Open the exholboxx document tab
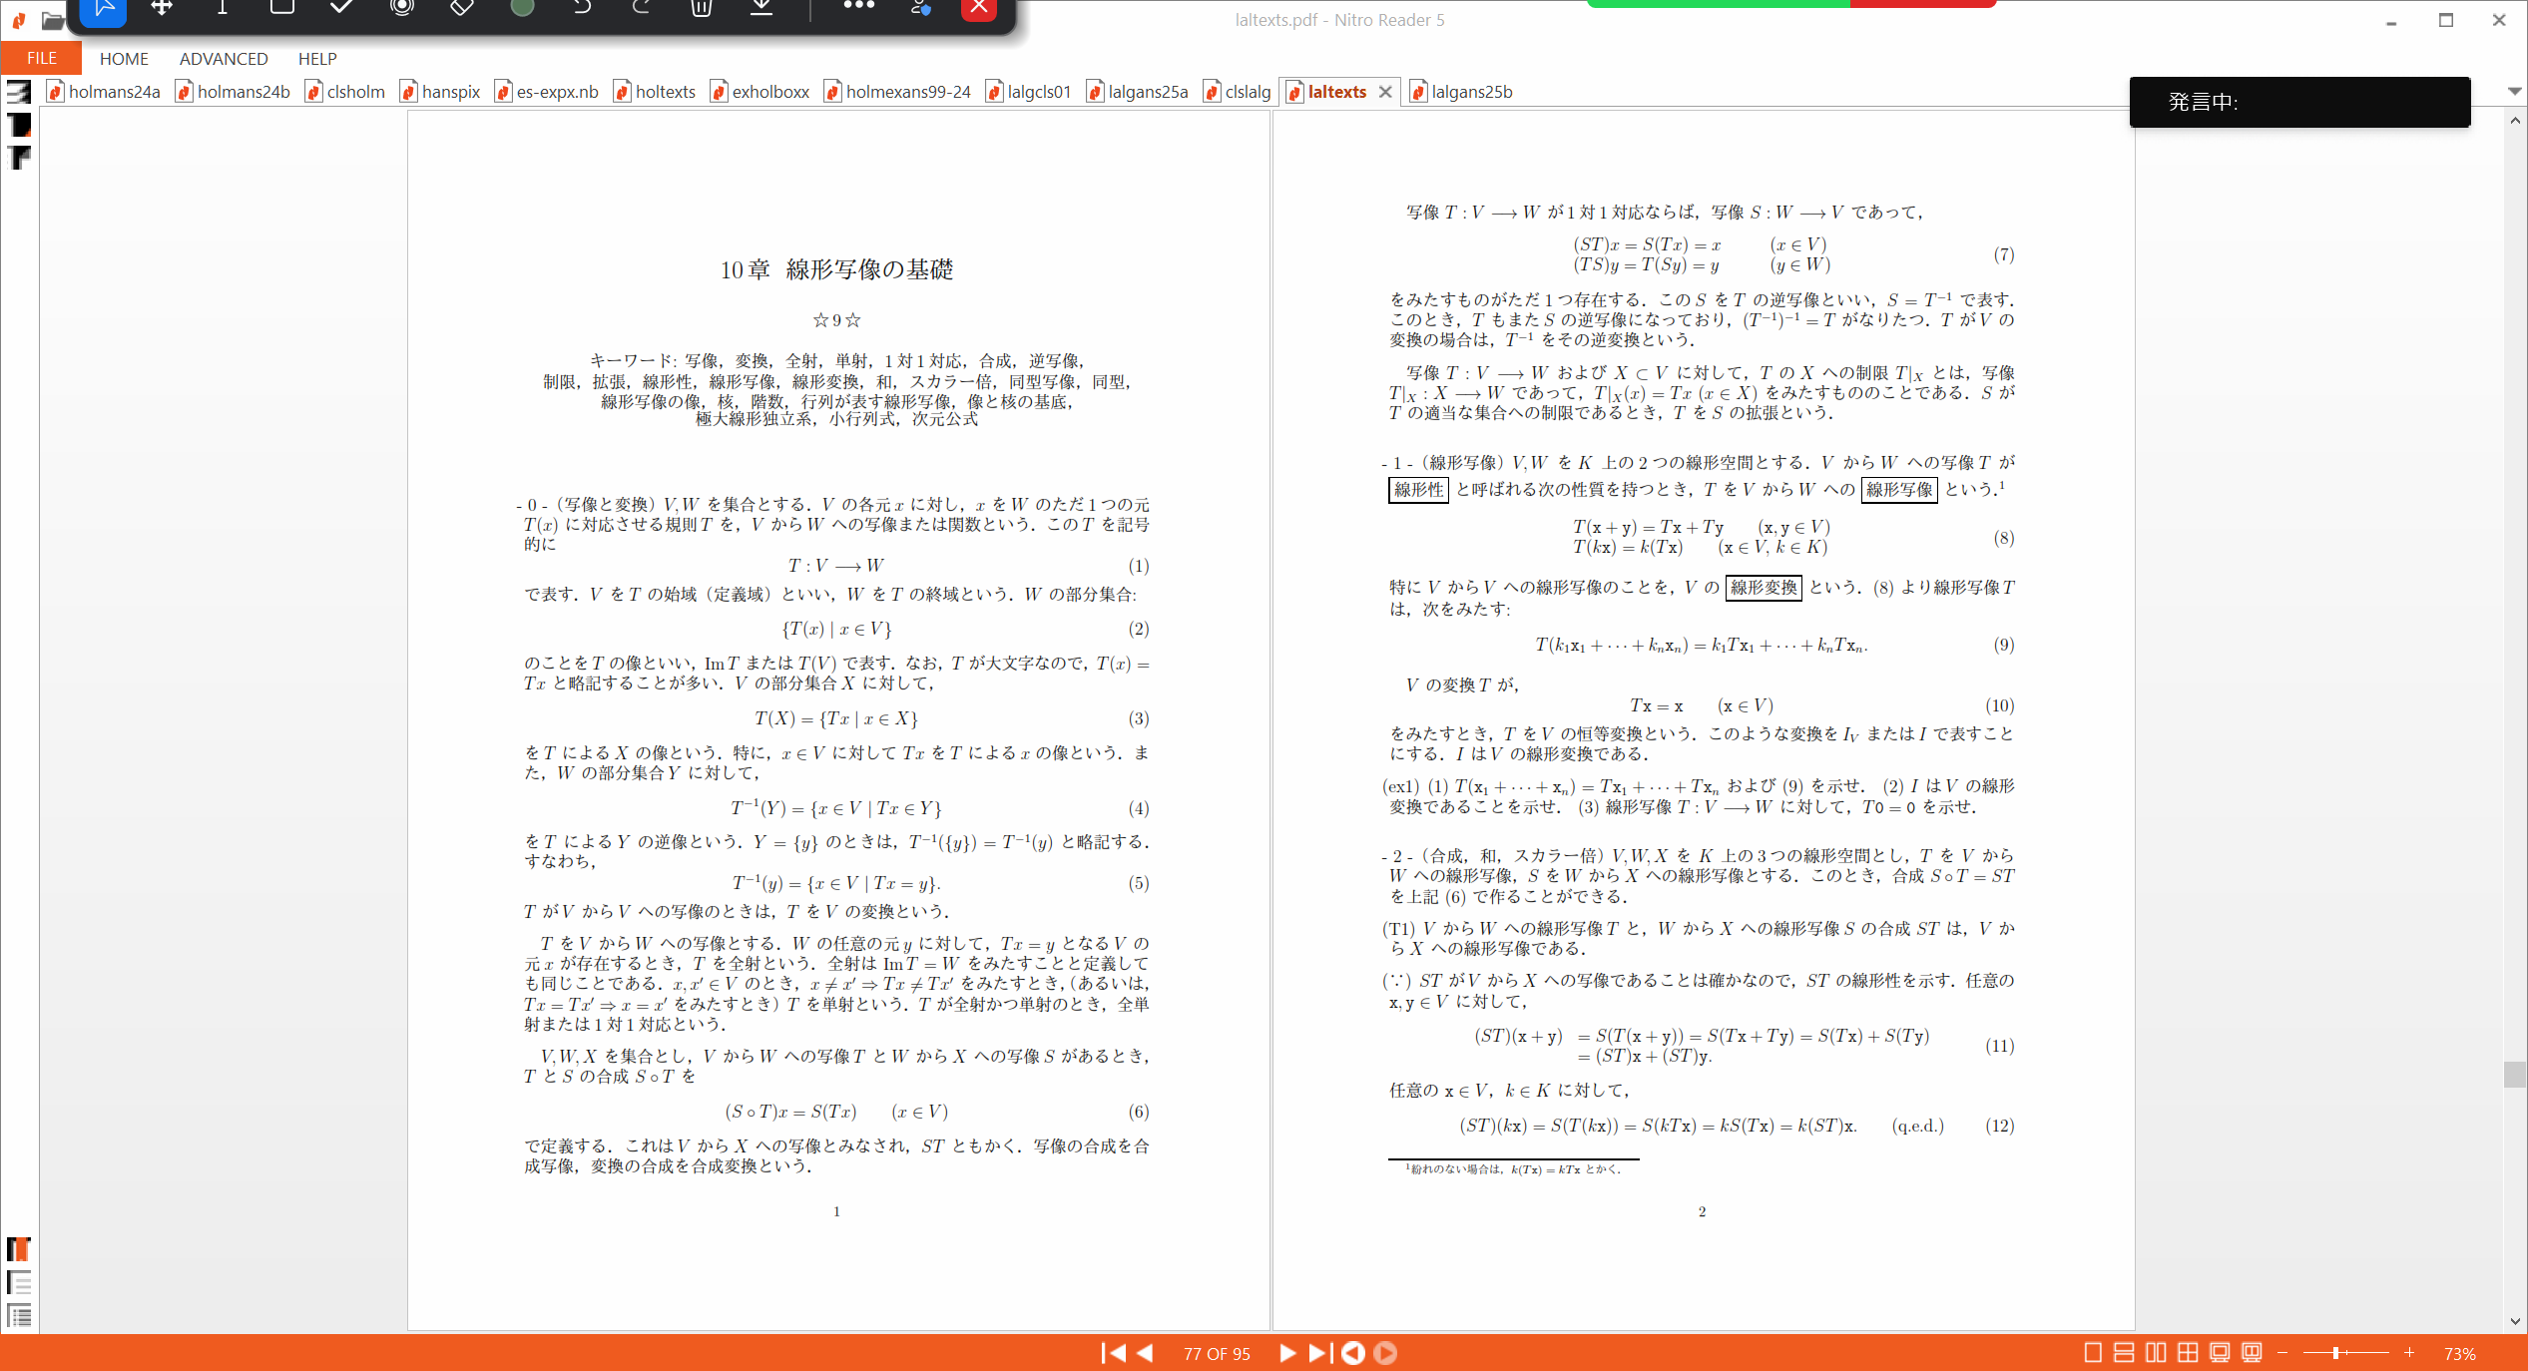The height and width of the screenshot is (1371, 2528). coord(760,92)
